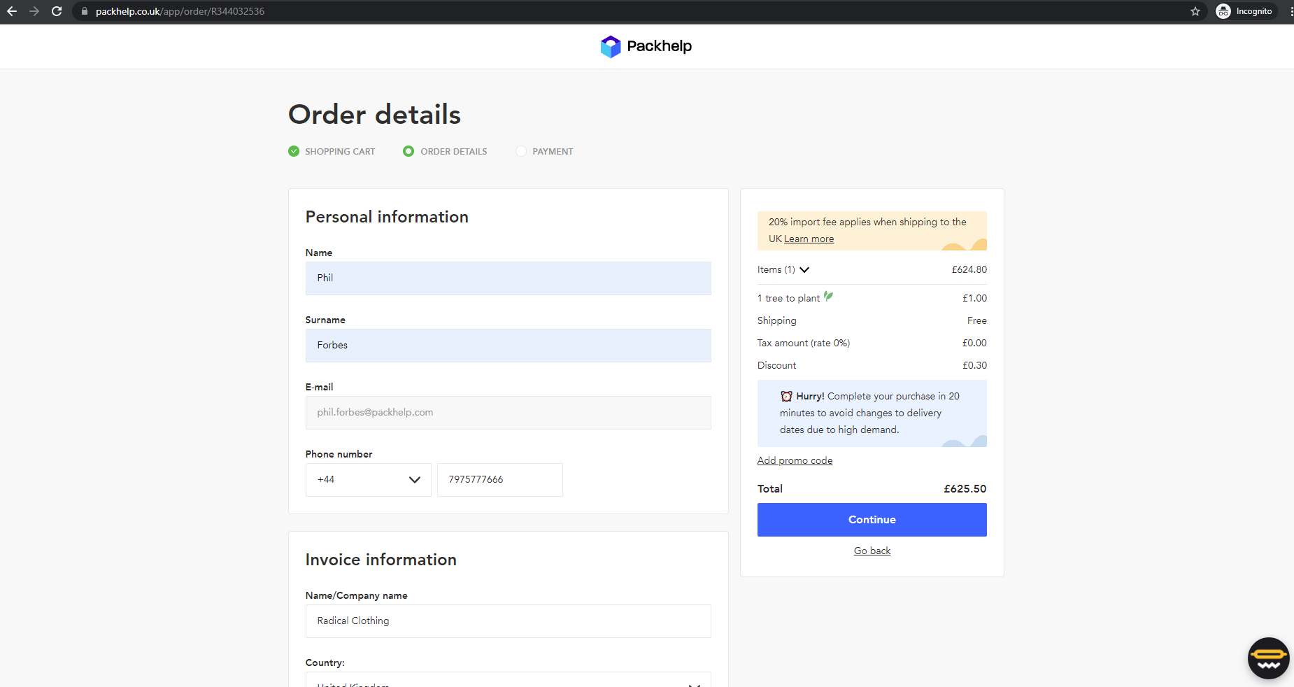The height and width of the screenshot is (687, 1294).
Task: Click the Tax amount (rate 0%) label
Action: tap(804, 343)
